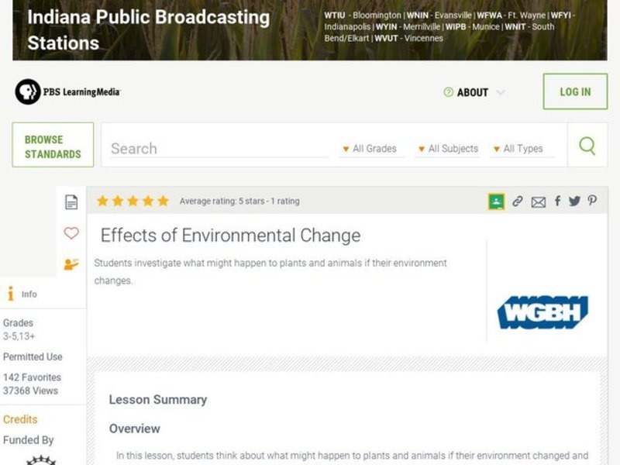Share the lesson on Twitter
The width and height of the screenshot is (620, 465).
pos(574,201)
